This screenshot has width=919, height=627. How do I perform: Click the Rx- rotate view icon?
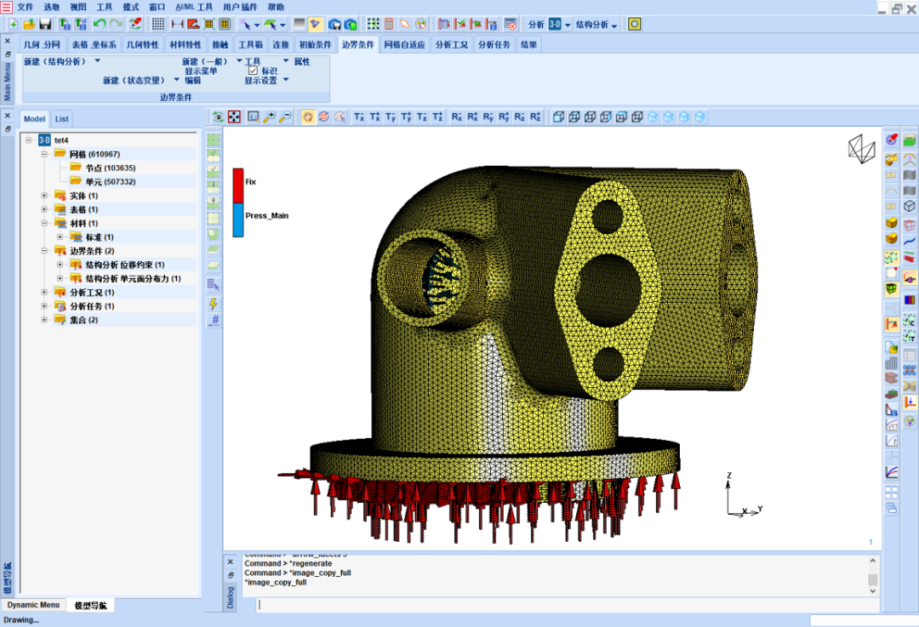(457, 117)
